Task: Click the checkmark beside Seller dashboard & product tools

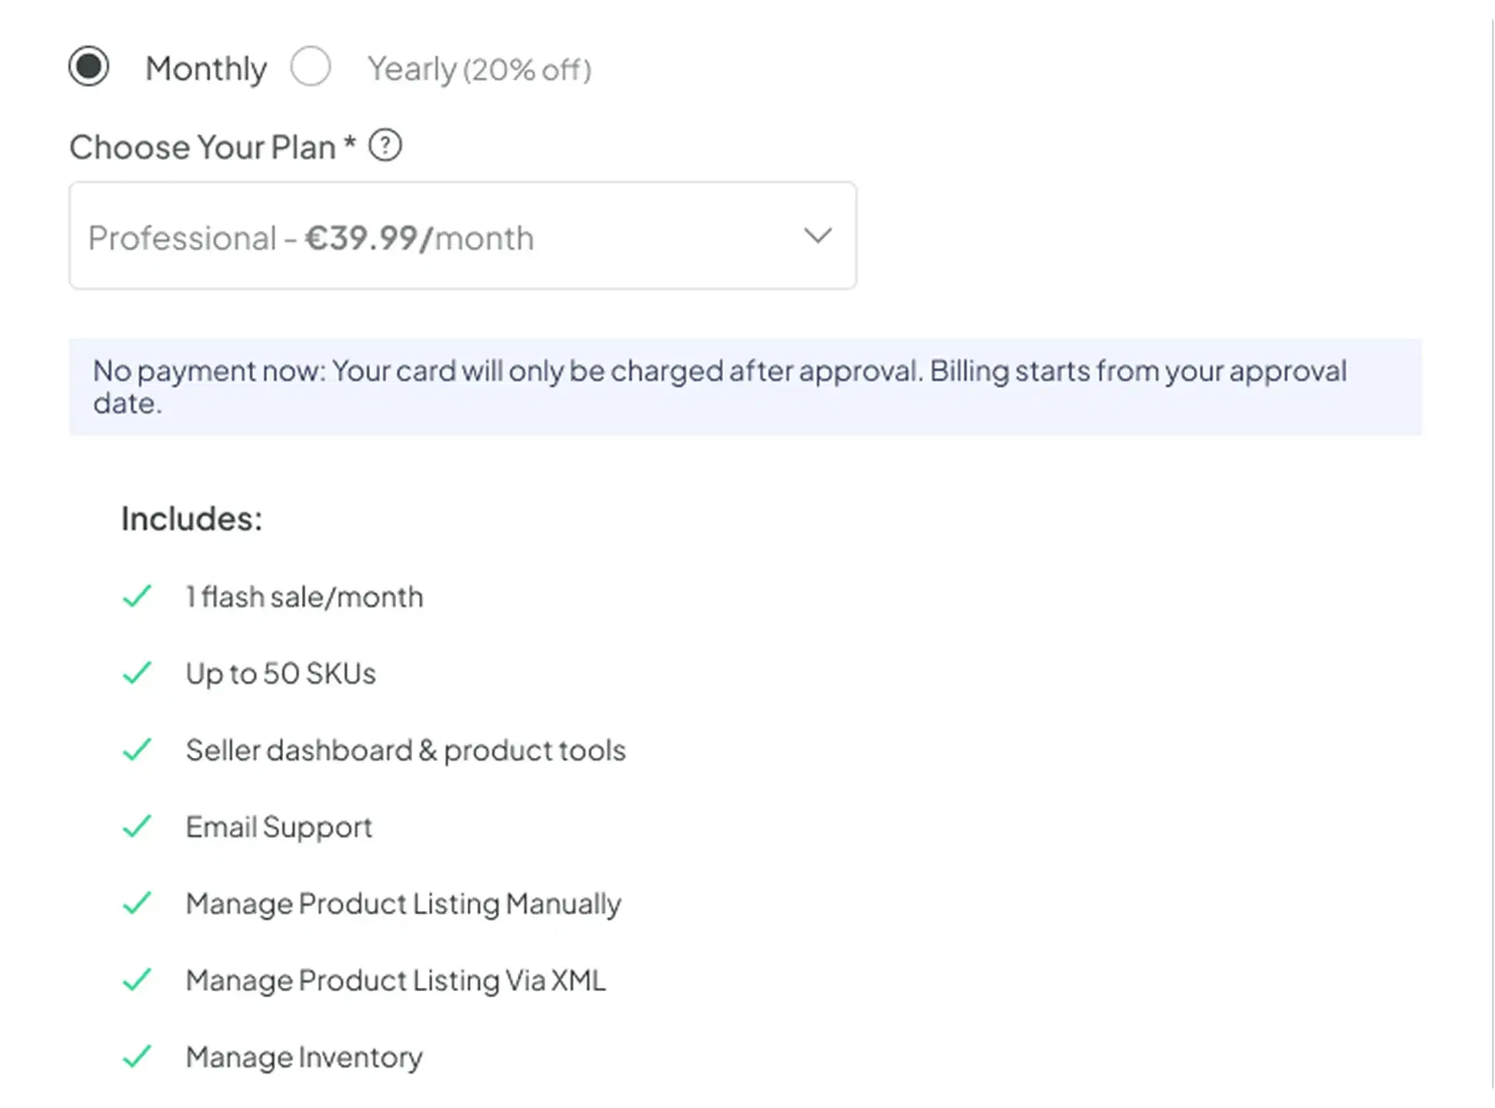Action: coord(138,750)
